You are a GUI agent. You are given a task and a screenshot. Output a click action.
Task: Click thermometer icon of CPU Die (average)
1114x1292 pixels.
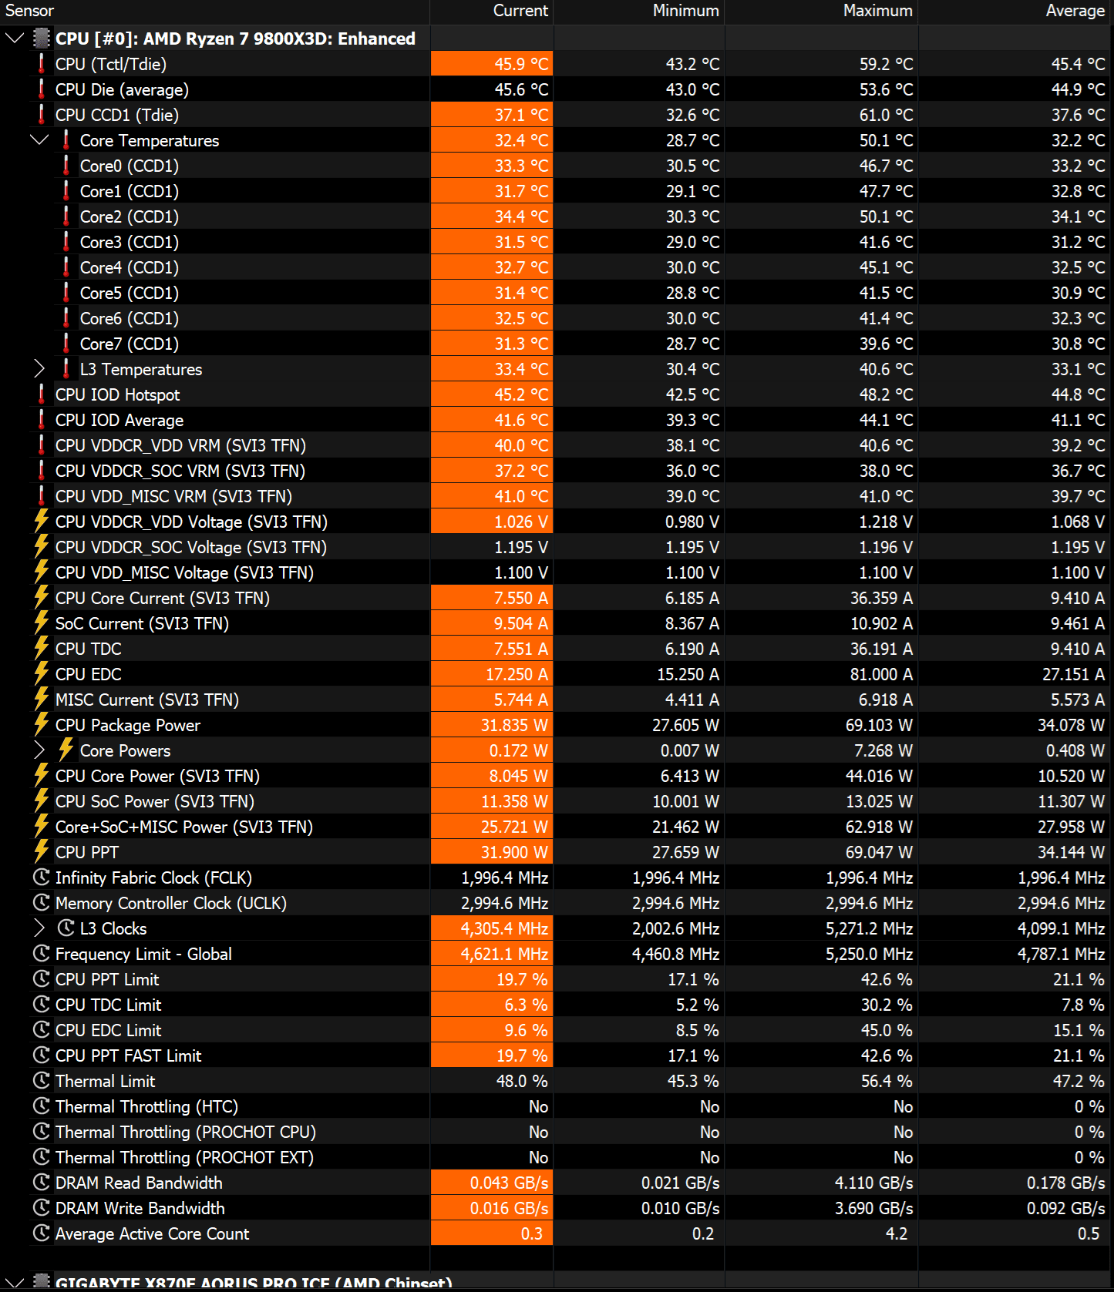click(42, 89)
